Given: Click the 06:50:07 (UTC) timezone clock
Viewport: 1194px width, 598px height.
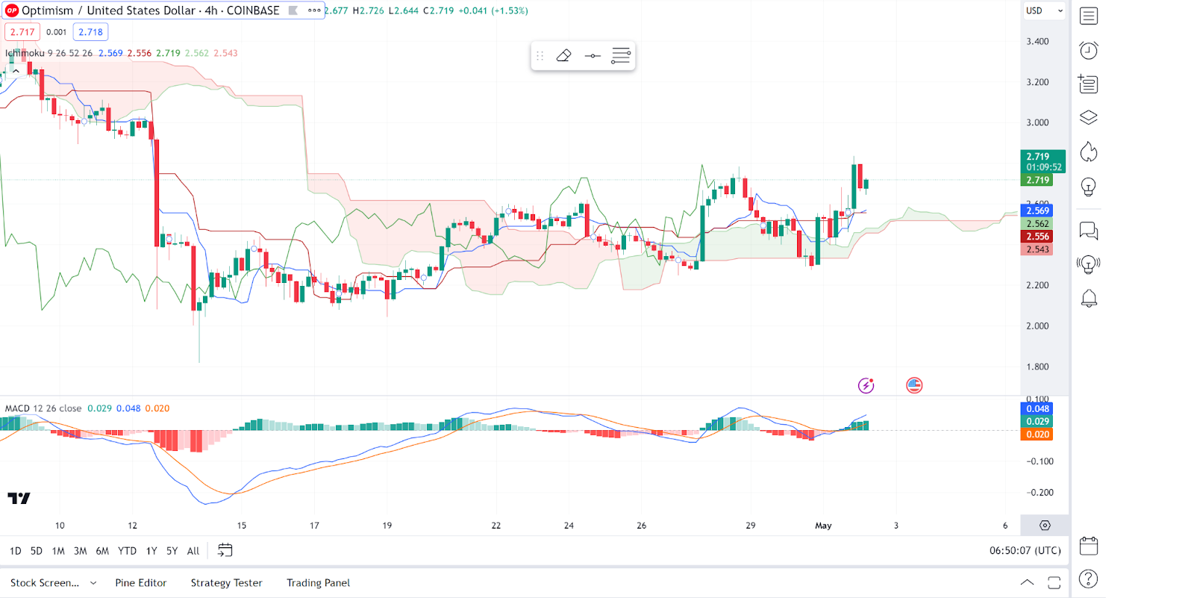Looking at the screenshot, I should (x=1025, y=550).
